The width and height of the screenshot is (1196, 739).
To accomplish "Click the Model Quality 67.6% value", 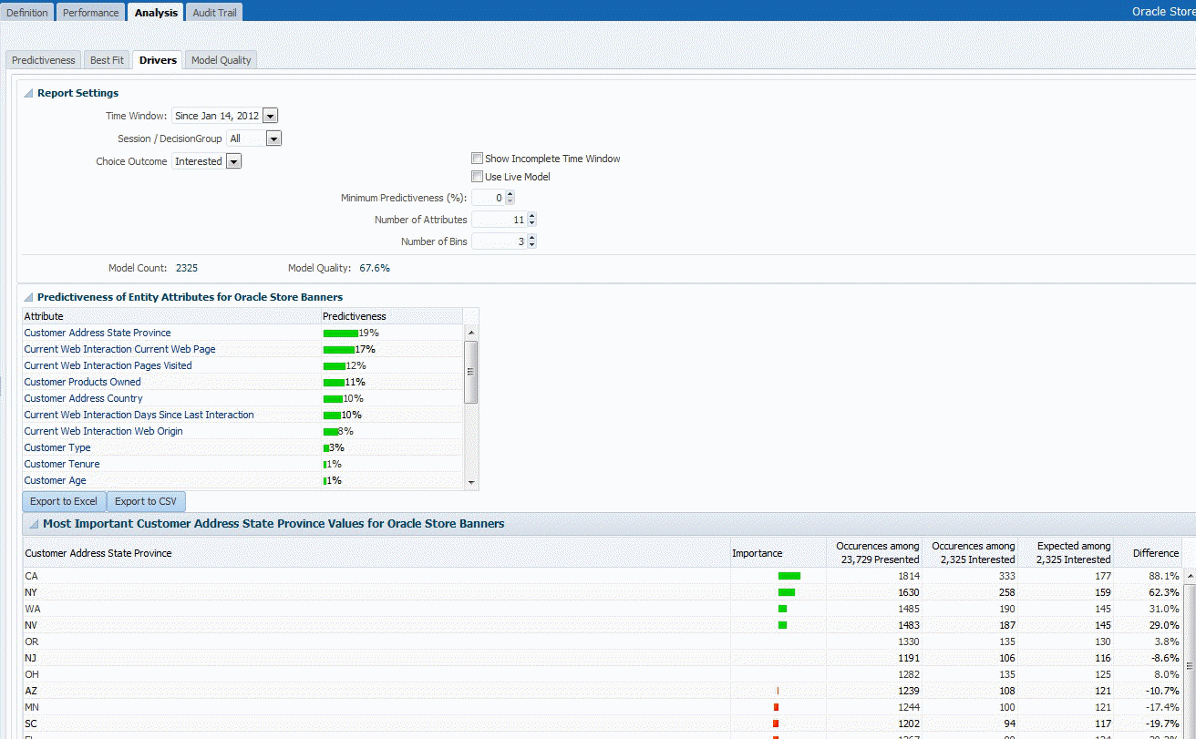I will coord(375,268).
